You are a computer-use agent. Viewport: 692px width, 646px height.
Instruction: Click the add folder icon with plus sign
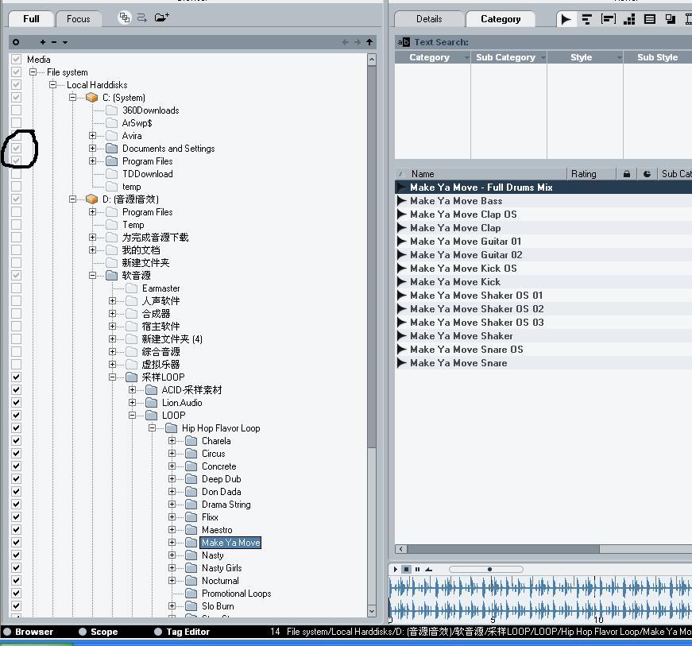(161, 17)
